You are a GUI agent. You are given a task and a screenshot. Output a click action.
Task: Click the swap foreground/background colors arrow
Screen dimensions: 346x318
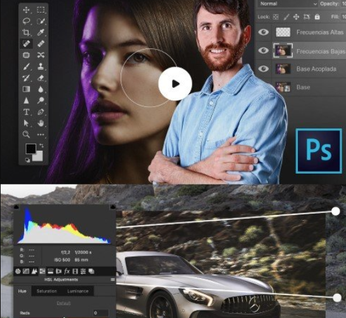tap(41, 146)
